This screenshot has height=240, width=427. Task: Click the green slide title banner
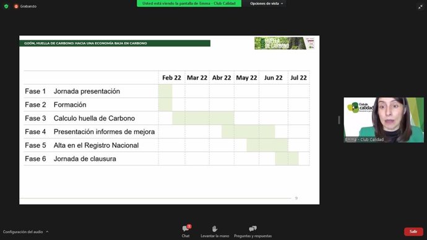click(114, 43)
